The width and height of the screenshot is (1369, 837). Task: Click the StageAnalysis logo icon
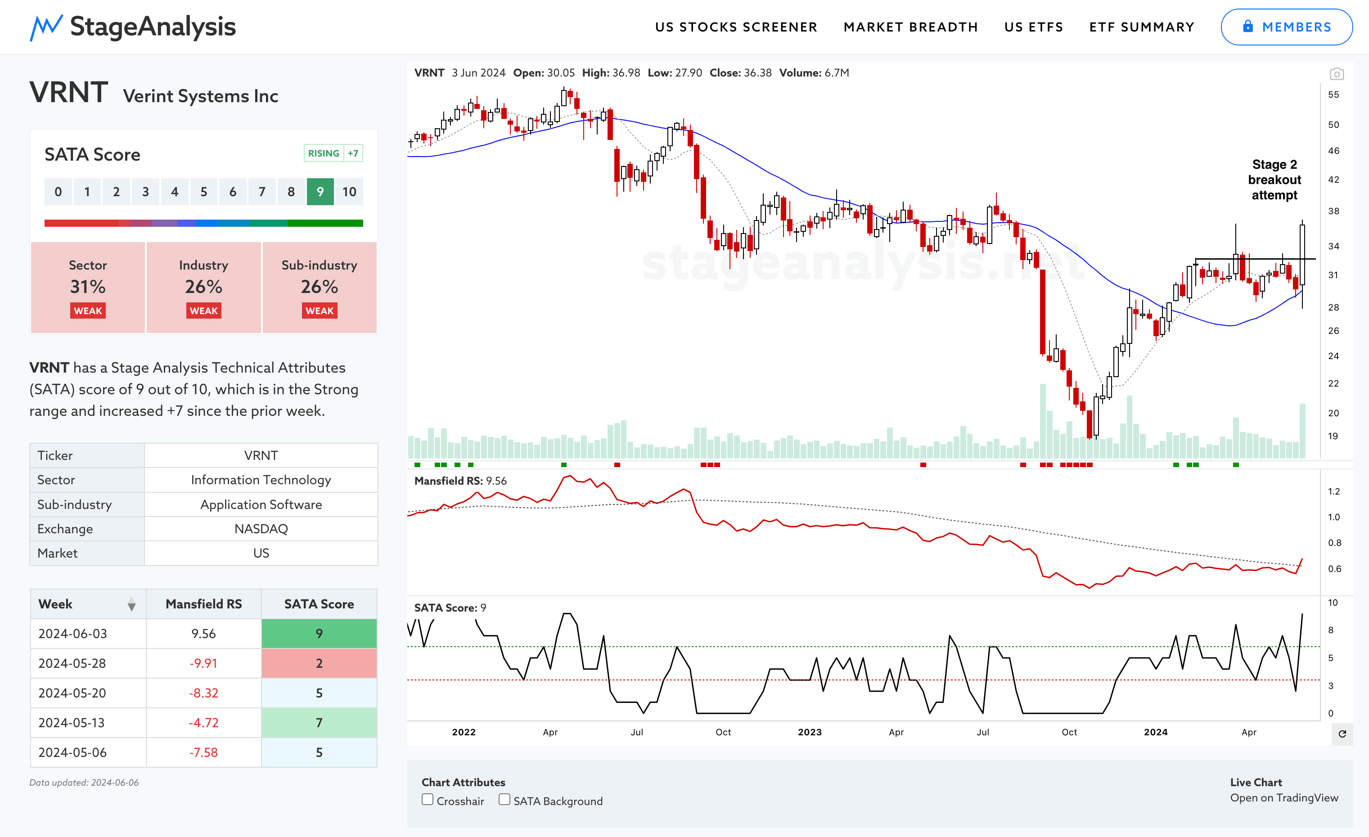[45, 27]
